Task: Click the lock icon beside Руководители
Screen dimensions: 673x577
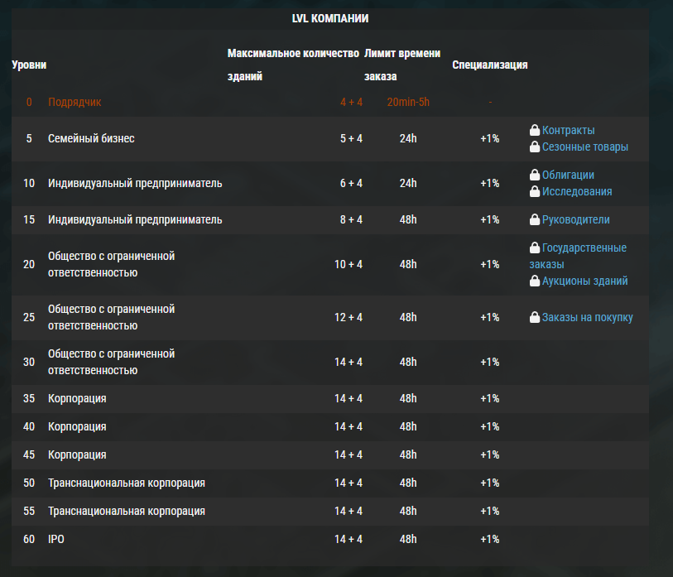Action: 535,219
